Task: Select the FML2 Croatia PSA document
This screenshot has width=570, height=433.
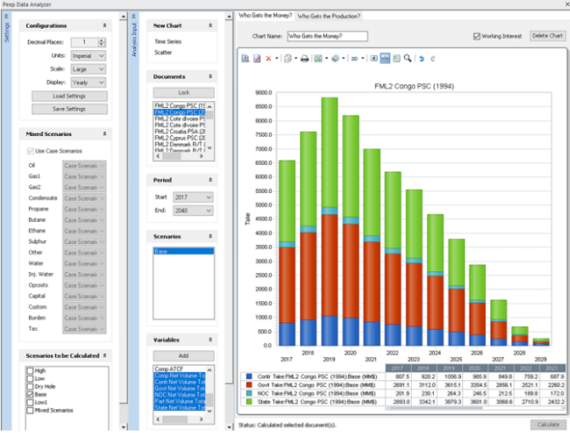Action: 180,131
